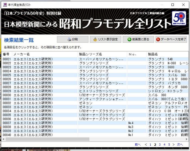The image size is (190, 151).
Task: Select row number 00040
Action: tap(7, 135)
